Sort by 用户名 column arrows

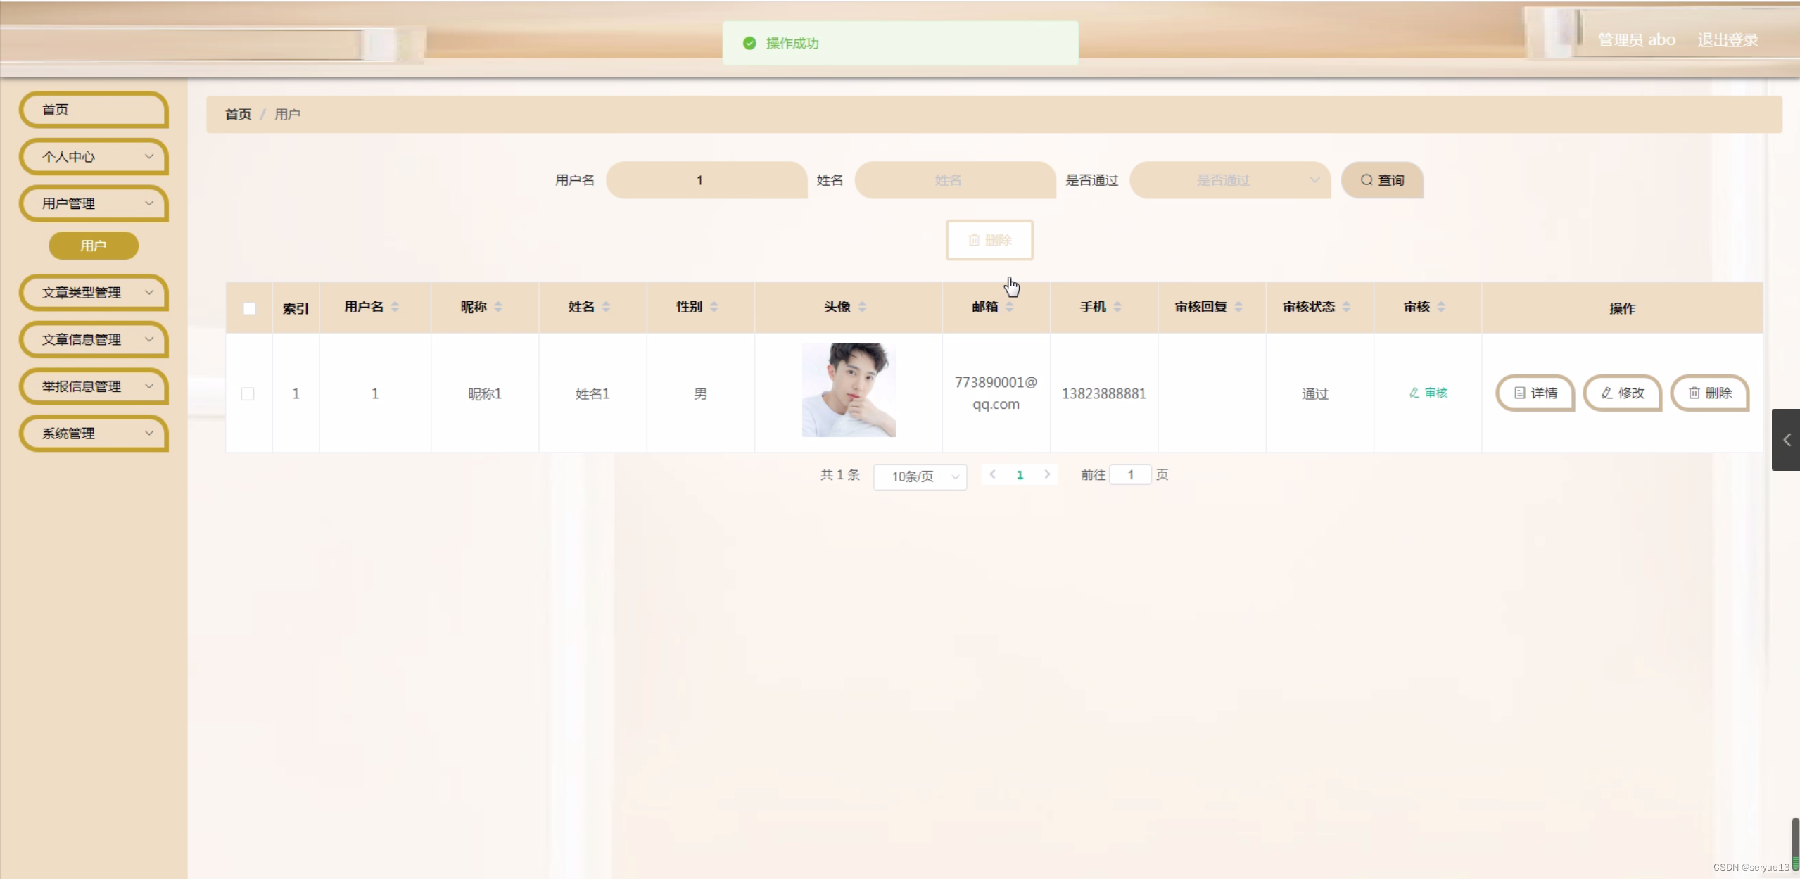[395, 307]
